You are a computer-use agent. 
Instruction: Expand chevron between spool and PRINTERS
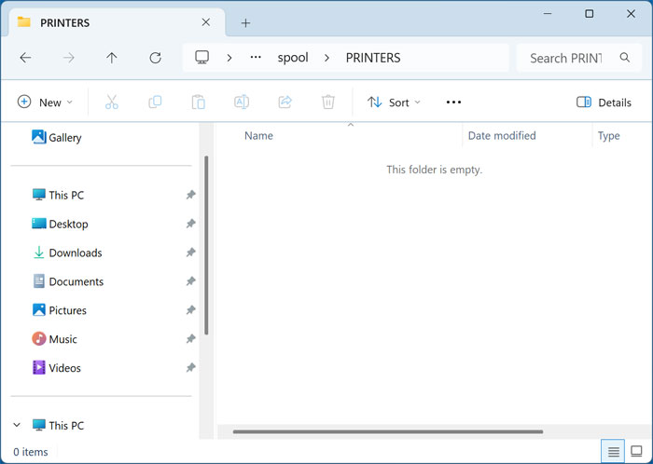click(326, 58)
